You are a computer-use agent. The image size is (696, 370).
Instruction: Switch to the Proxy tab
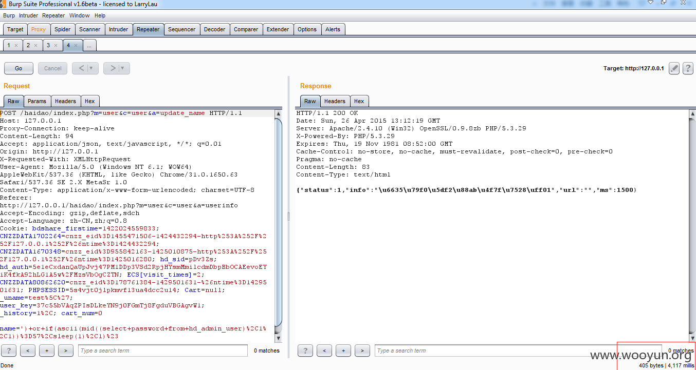(x=39, y=29)
